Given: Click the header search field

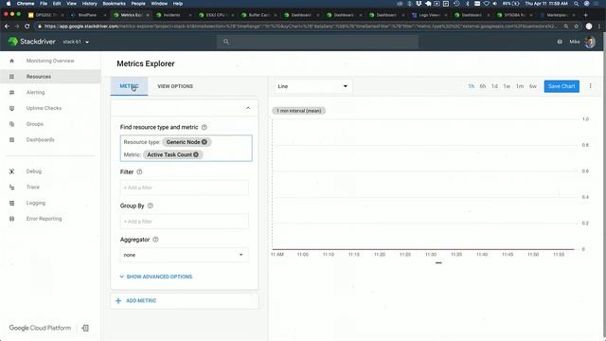Looking at the screenshot, I should [x=317, y=42].
